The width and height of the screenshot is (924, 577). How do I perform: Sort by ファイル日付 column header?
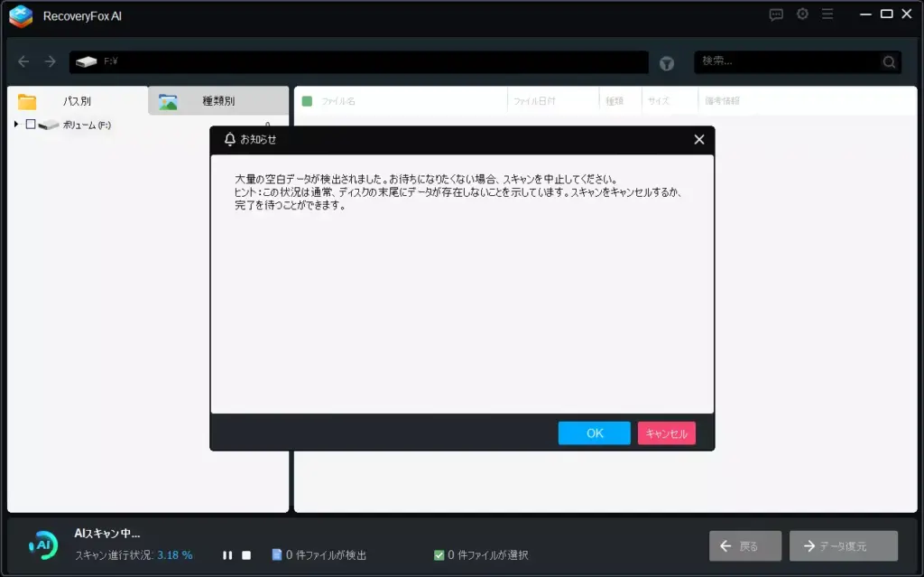(x=534, y=101)
